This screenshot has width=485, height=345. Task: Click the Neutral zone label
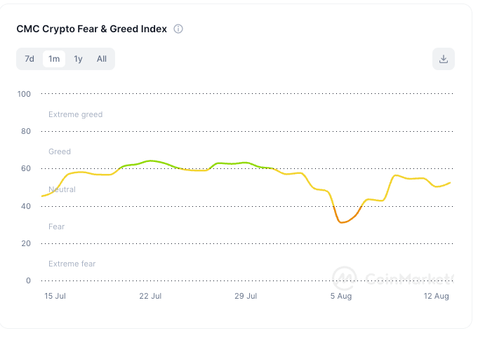click(62, 189)
